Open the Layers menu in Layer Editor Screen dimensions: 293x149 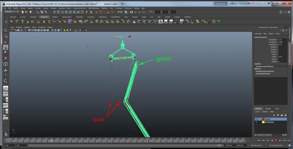[x=258, y=112]
